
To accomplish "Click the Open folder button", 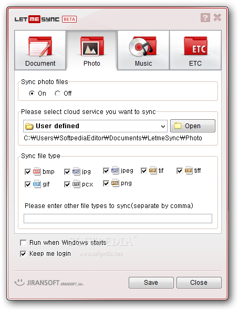I will [x=193, y=126].
